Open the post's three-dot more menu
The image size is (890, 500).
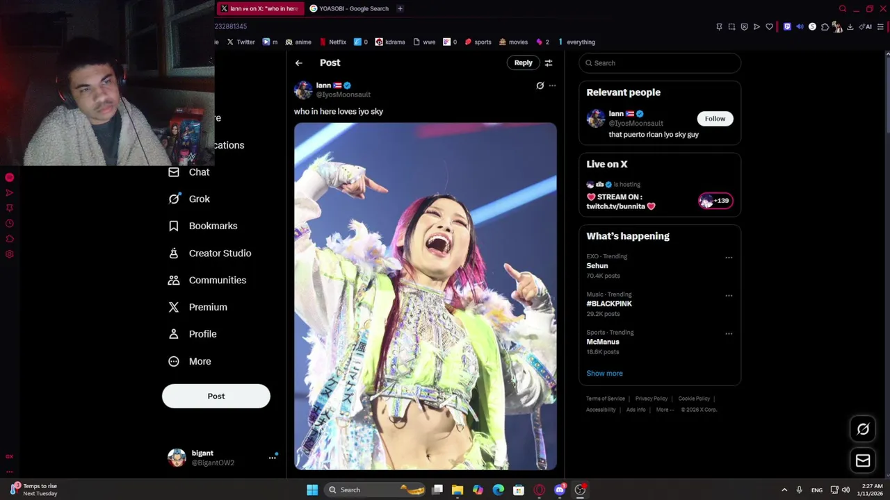[552, 85]
